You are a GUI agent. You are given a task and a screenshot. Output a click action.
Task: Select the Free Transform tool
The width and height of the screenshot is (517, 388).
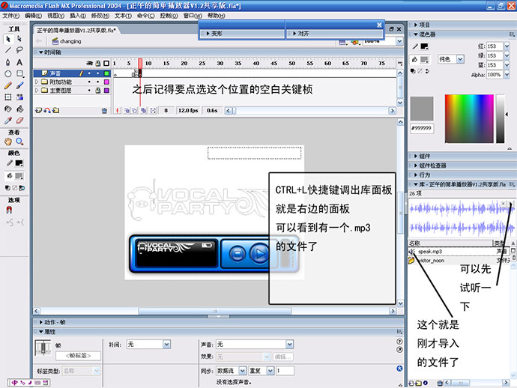click(8, 97)
